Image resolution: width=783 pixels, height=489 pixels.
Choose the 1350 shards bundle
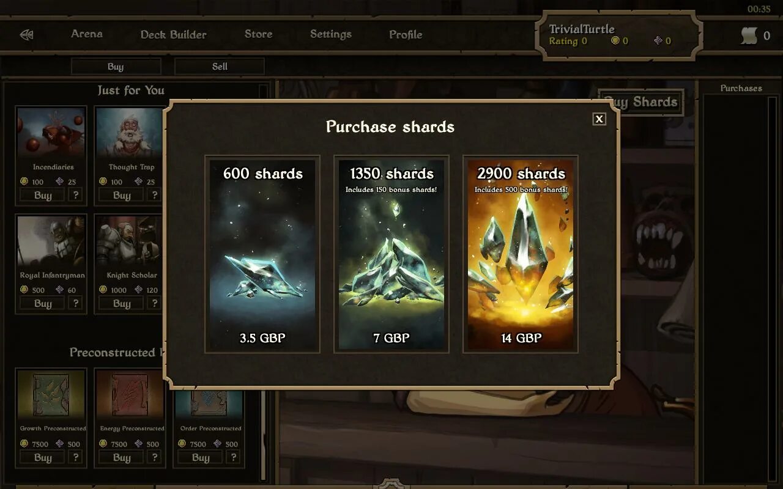click(391, 254)
